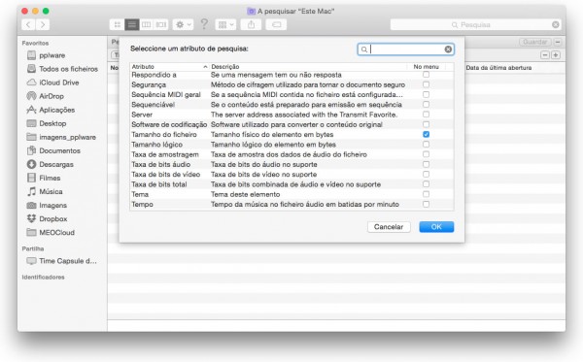This screenshot has height=362, width=583.
Task: Click the edit tags toolbar button
Action: [x=276, y=25]
